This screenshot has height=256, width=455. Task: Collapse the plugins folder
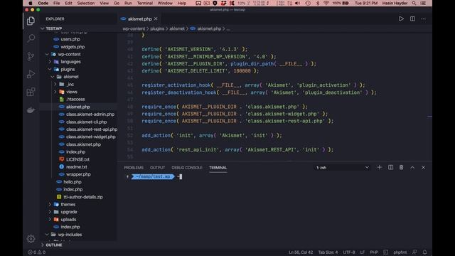click(50, 70)
